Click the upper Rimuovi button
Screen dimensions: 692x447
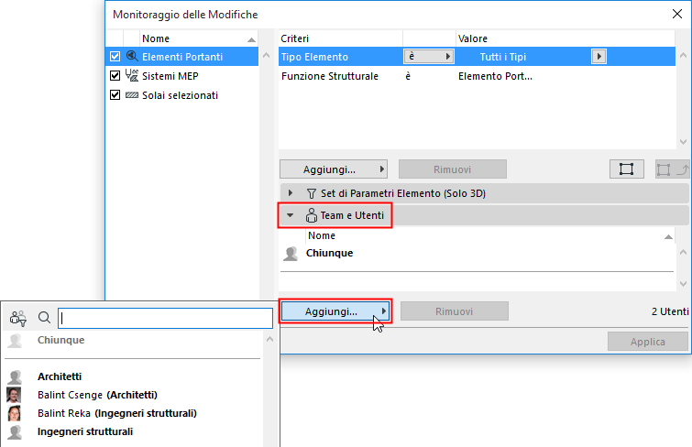(453, 169)
